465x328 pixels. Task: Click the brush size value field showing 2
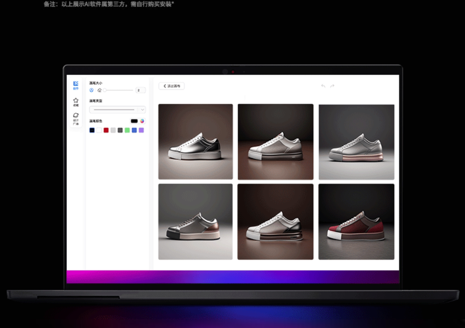(x=140, y=90)
